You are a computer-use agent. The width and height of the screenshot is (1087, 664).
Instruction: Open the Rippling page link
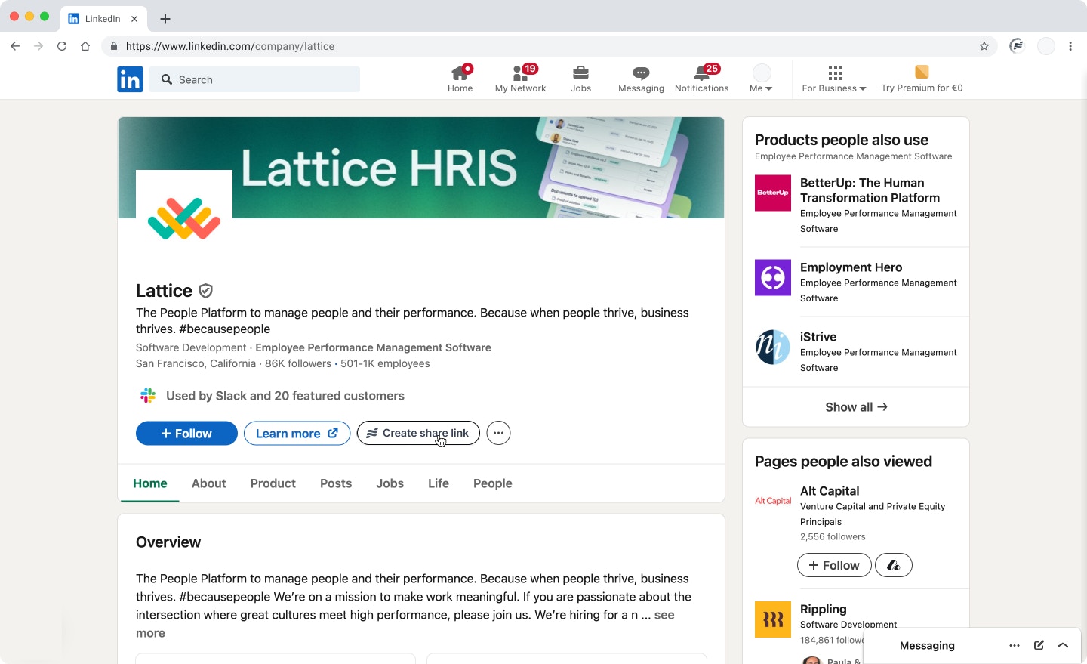(824, 609)
